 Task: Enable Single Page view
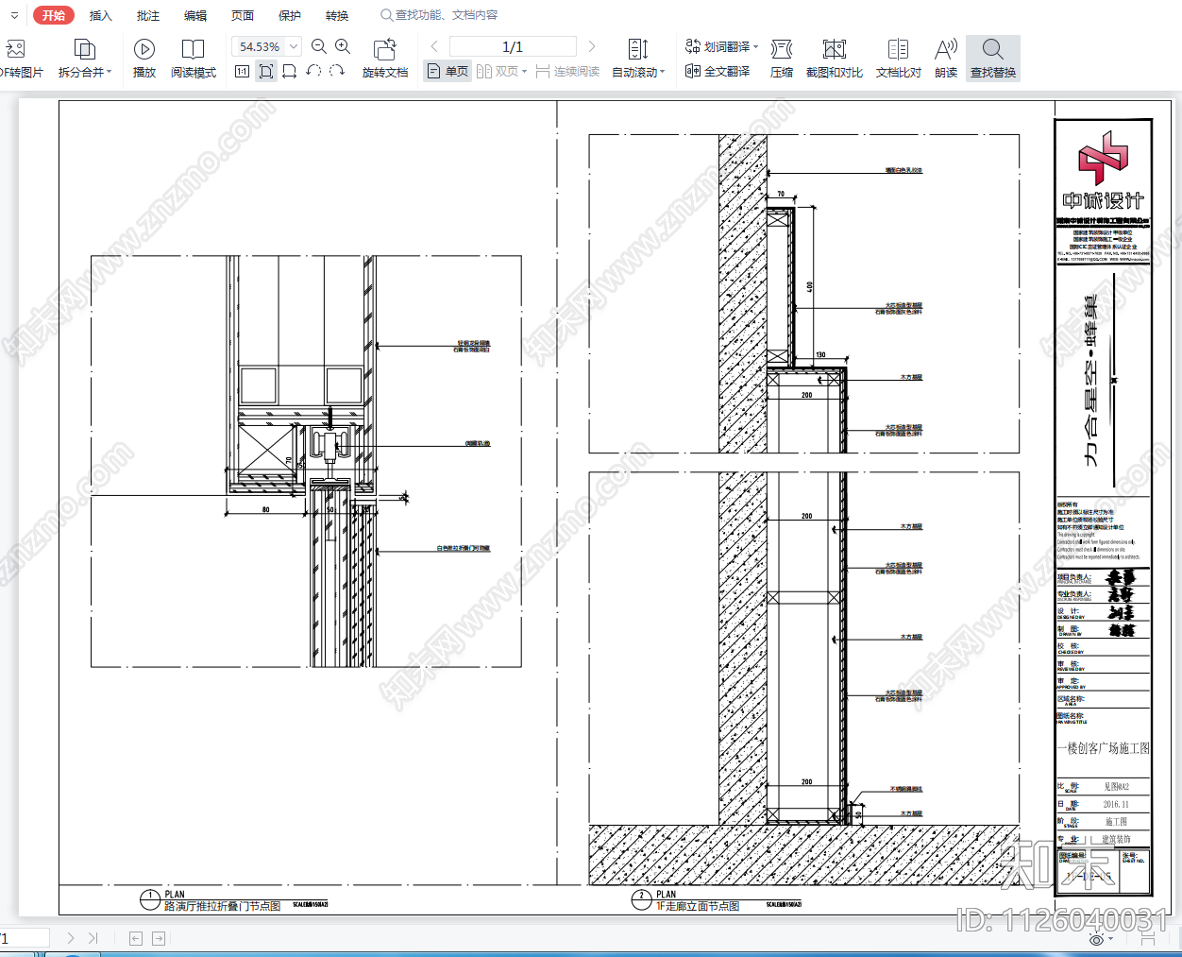(447, 72)
